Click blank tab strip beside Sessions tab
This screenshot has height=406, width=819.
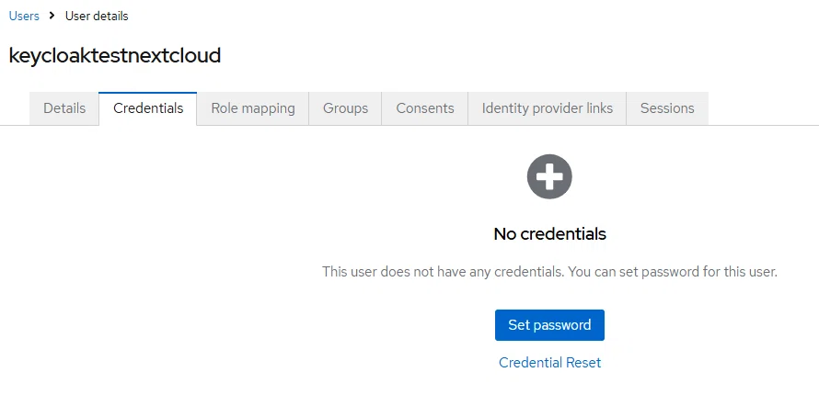pos(763,108)
